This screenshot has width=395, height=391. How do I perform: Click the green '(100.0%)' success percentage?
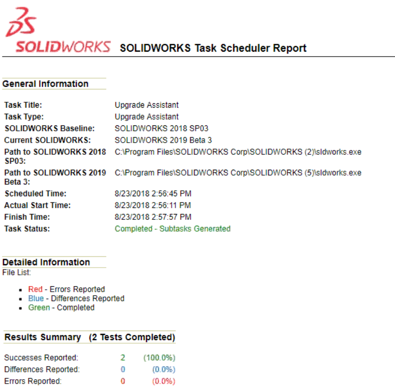(159, 358)
